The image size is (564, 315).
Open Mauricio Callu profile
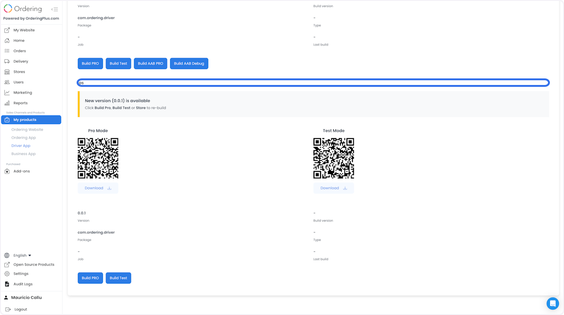tap(26, 298)
